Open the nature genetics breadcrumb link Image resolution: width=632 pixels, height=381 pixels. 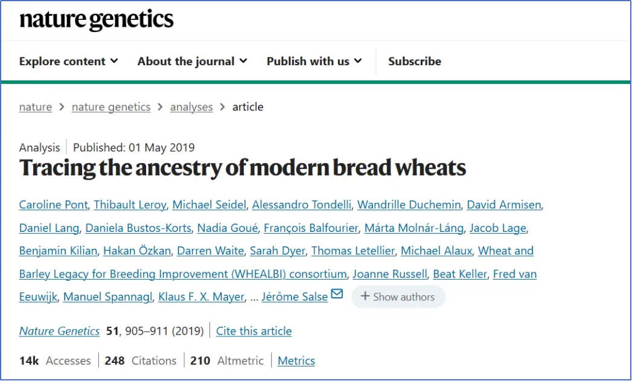[111, 107]
